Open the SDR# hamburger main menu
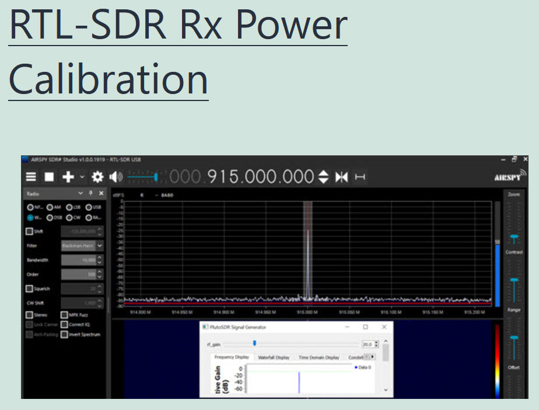This screenshot has height=410, width=539. point(31,177)
